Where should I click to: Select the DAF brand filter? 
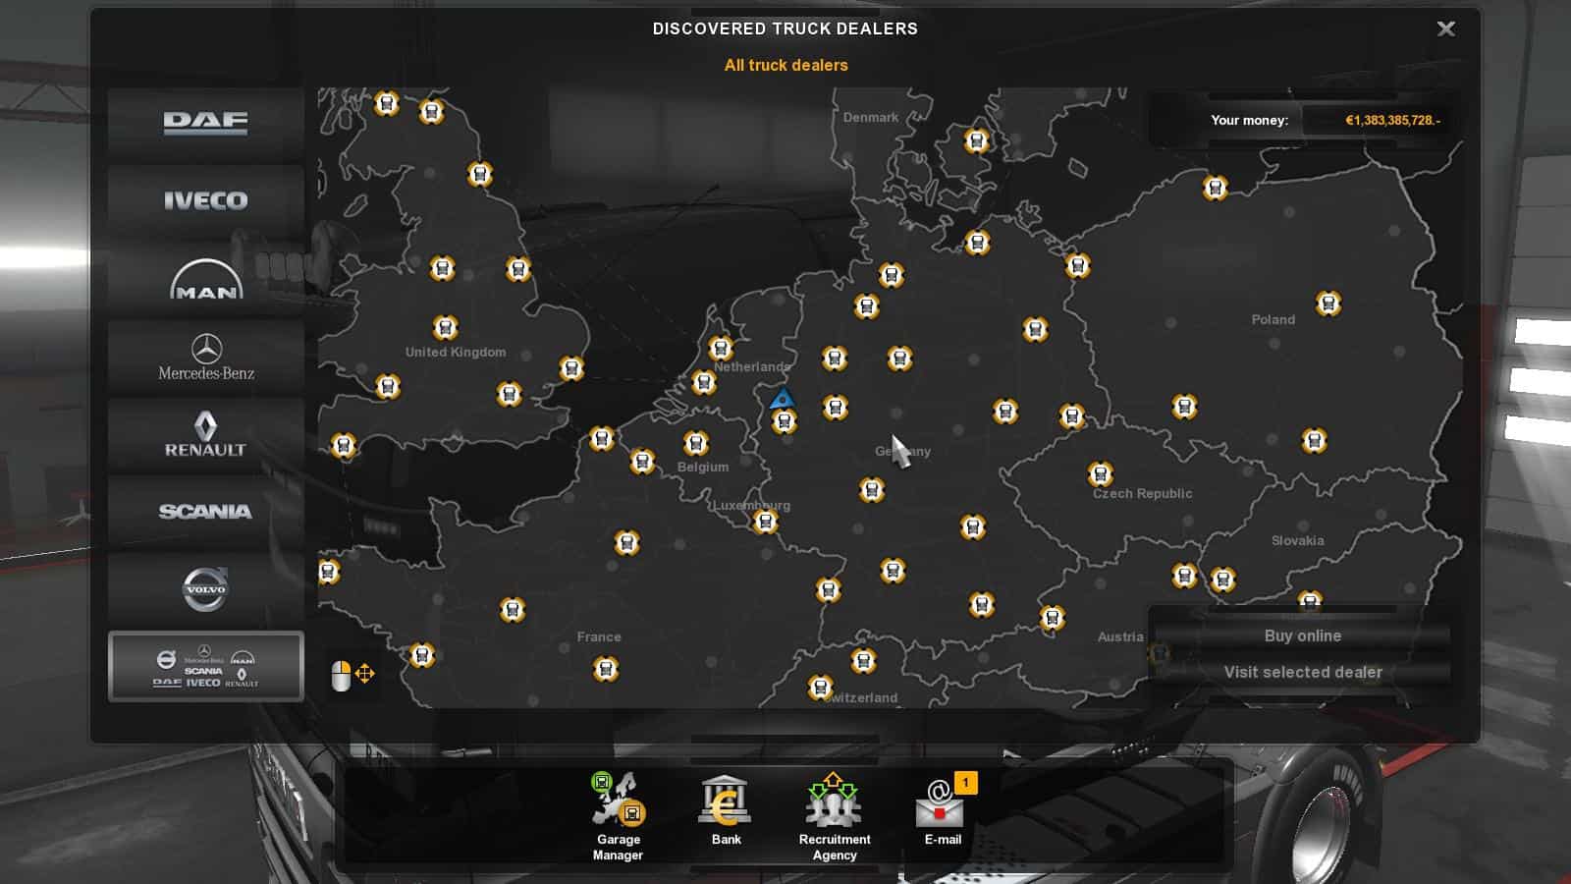click(x=205, y=123)
